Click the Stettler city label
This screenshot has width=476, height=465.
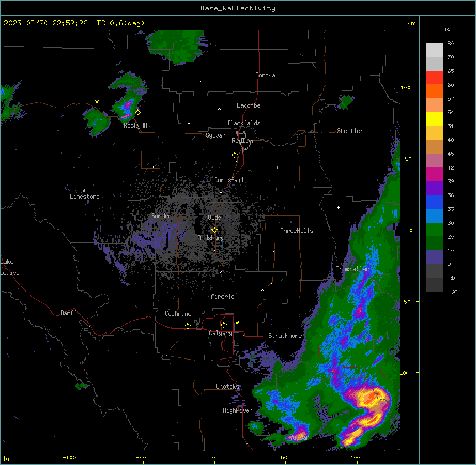pos(350,131)
